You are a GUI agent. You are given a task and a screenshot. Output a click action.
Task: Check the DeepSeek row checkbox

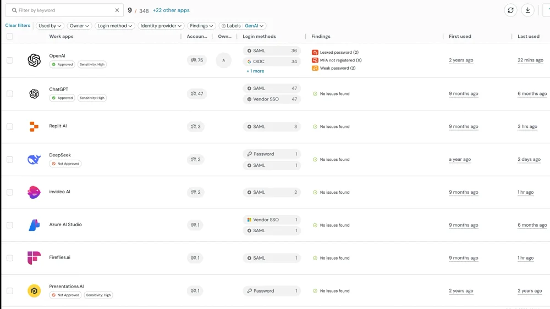click(x=10, y=159)
